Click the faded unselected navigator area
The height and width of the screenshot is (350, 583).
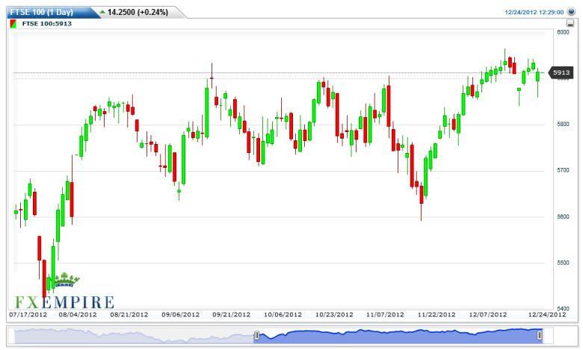point(134,336)
